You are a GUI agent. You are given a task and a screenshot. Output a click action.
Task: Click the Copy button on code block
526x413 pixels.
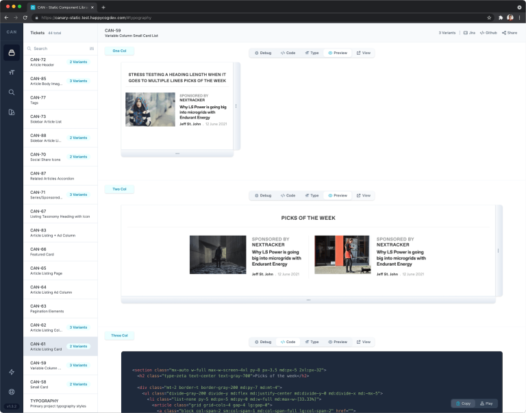pyautogui.click(x=463, y=403)
